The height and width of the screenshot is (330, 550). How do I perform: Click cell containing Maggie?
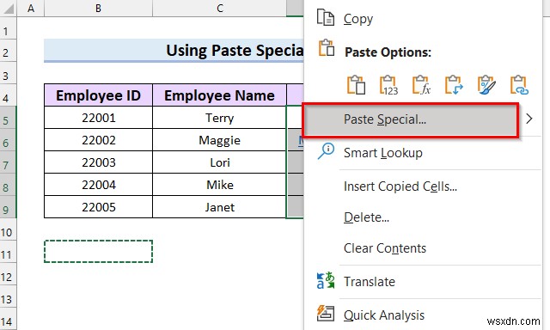[220, 140]
